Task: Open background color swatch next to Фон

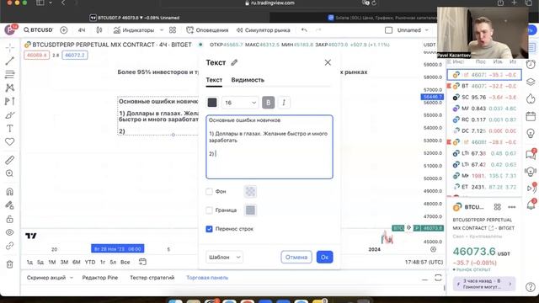Action: click(x=250, y=192)
